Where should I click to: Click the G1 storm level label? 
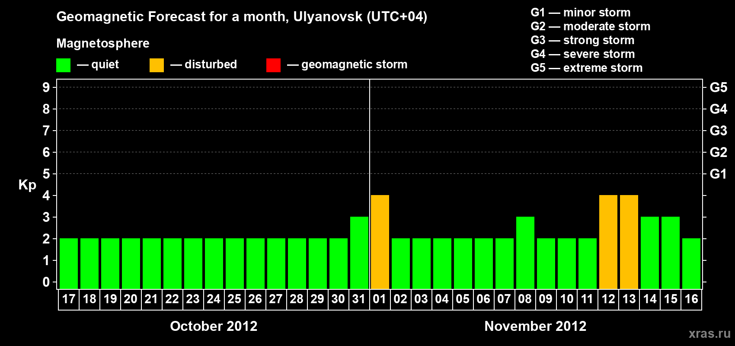coord(719,174)
